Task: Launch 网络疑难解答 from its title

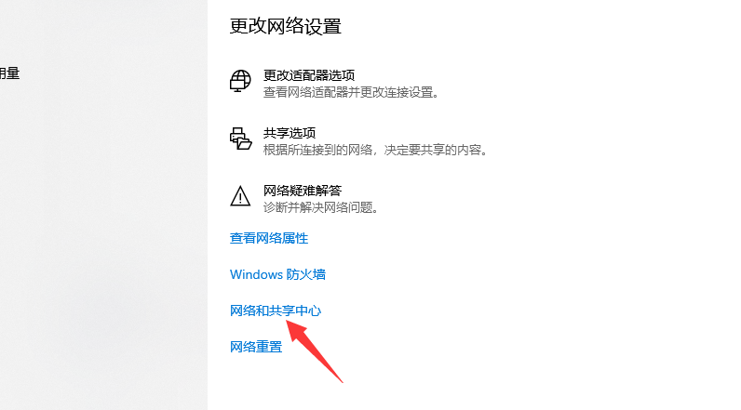Action: (302, 191)
